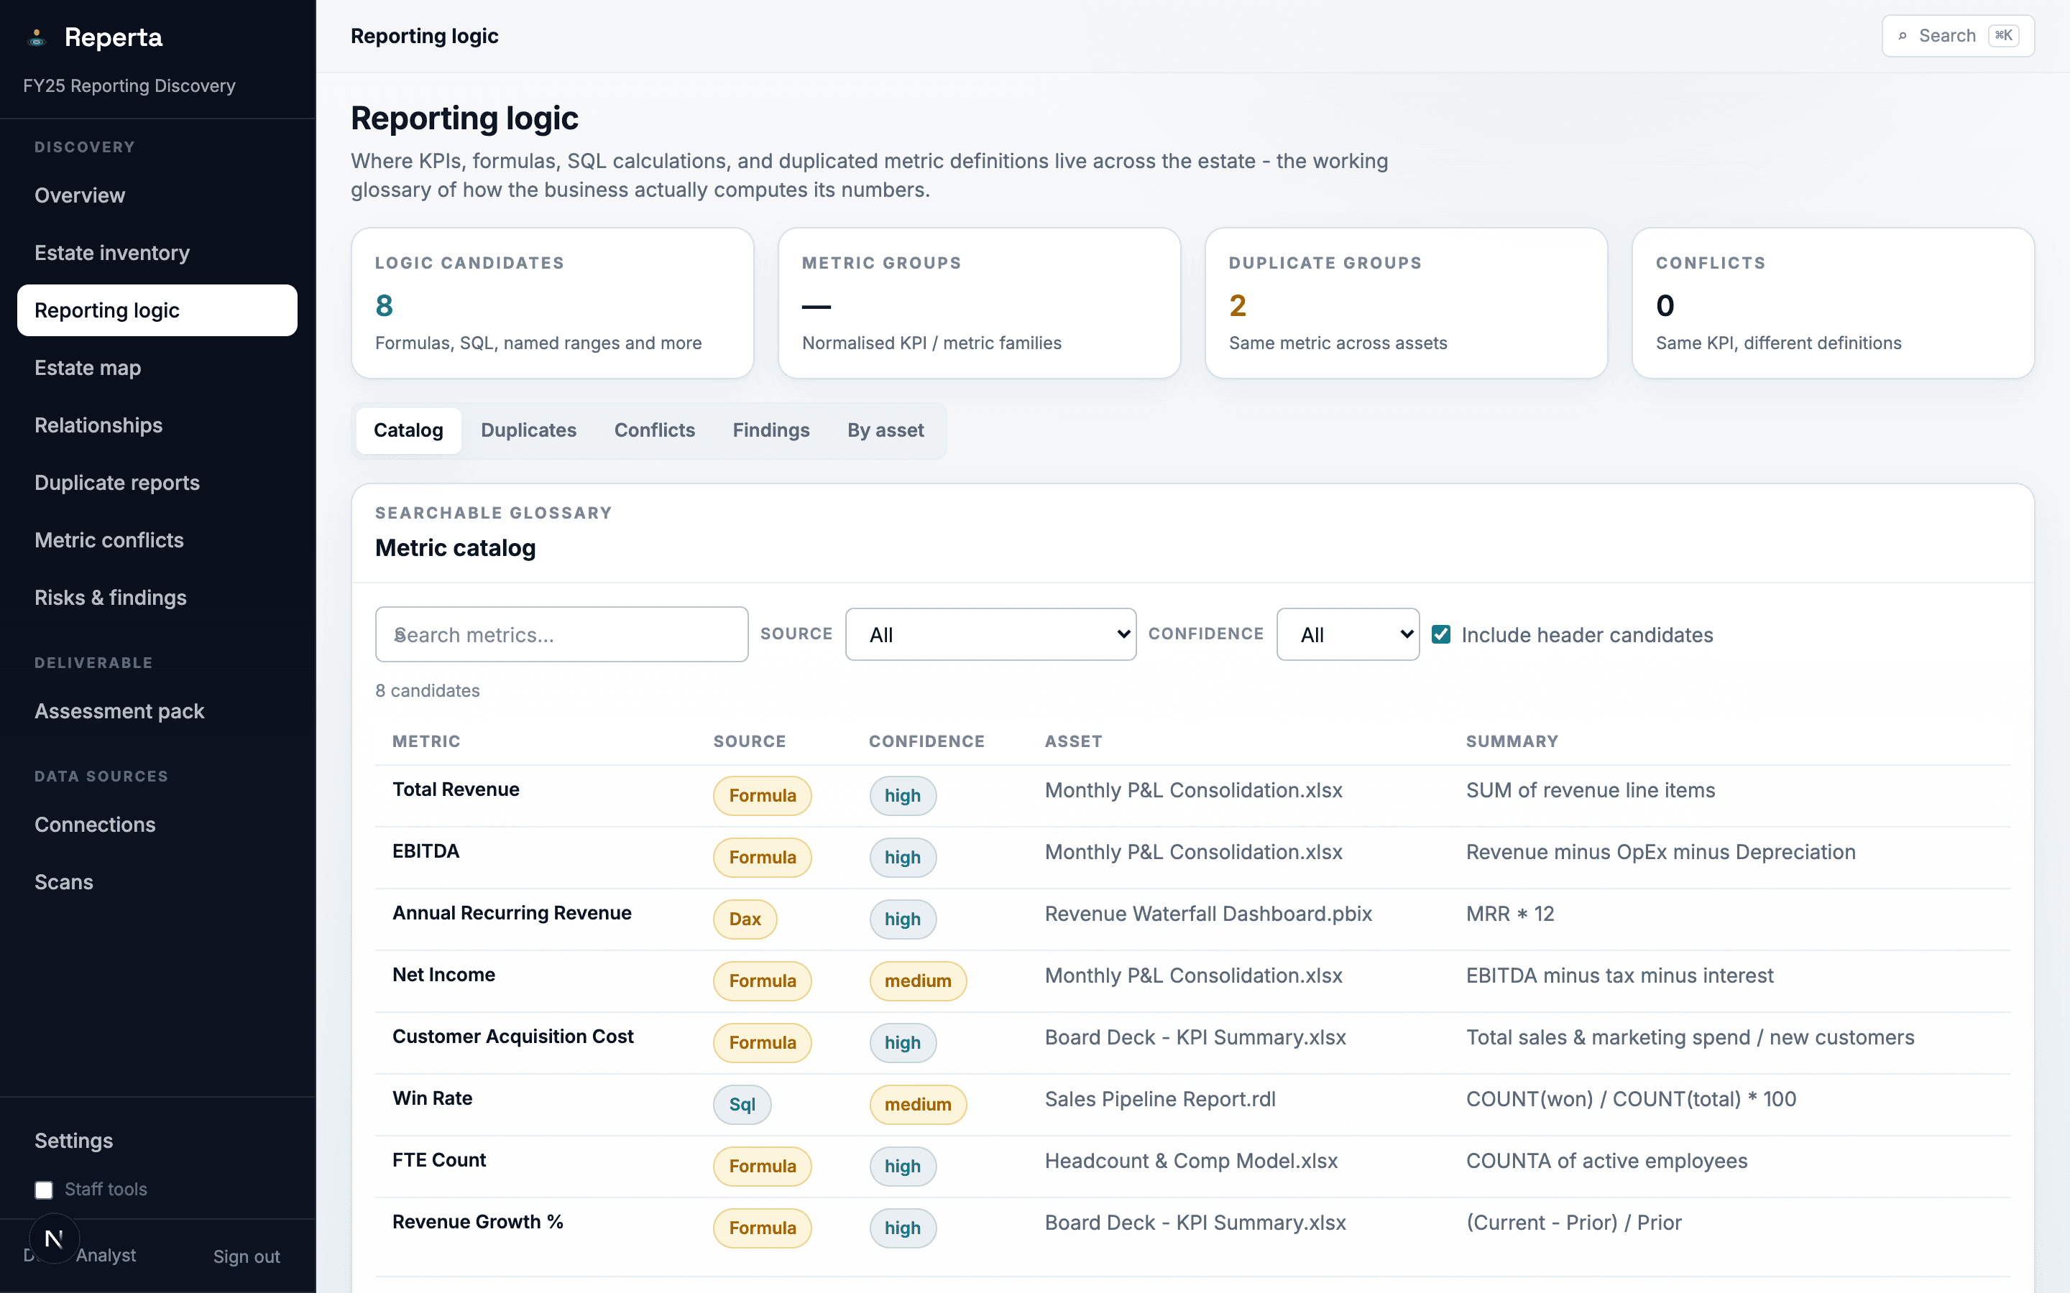This screenshot has width=2070, height=1293.
Task: Click Board Deck asset in Customer Acquisition Cost row
Action: 1195,1037
